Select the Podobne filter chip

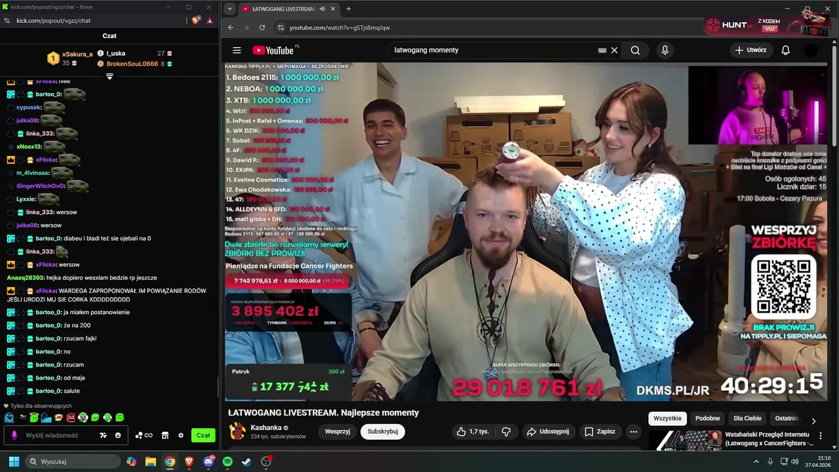pyautogui.click(x=707, y=418)
